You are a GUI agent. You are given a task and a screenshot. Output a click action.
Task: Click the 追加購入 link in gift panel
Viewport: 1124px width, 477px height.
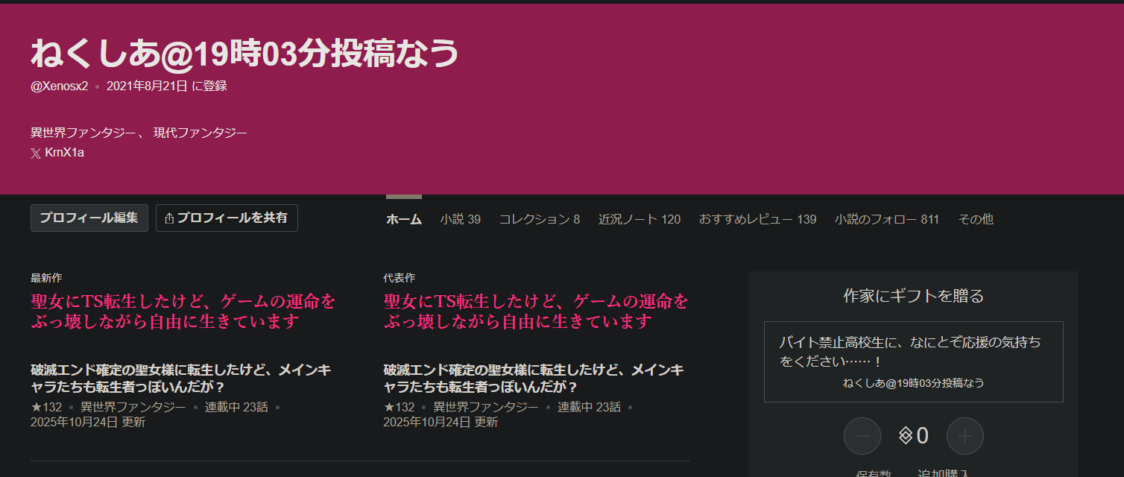point(943,473)
